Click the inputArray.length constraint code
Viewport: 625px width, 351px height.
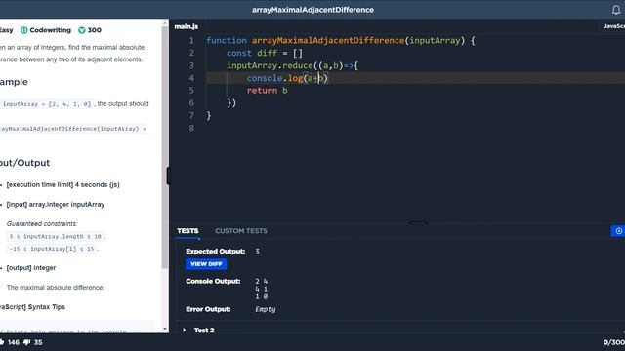[x=55, y=236]
